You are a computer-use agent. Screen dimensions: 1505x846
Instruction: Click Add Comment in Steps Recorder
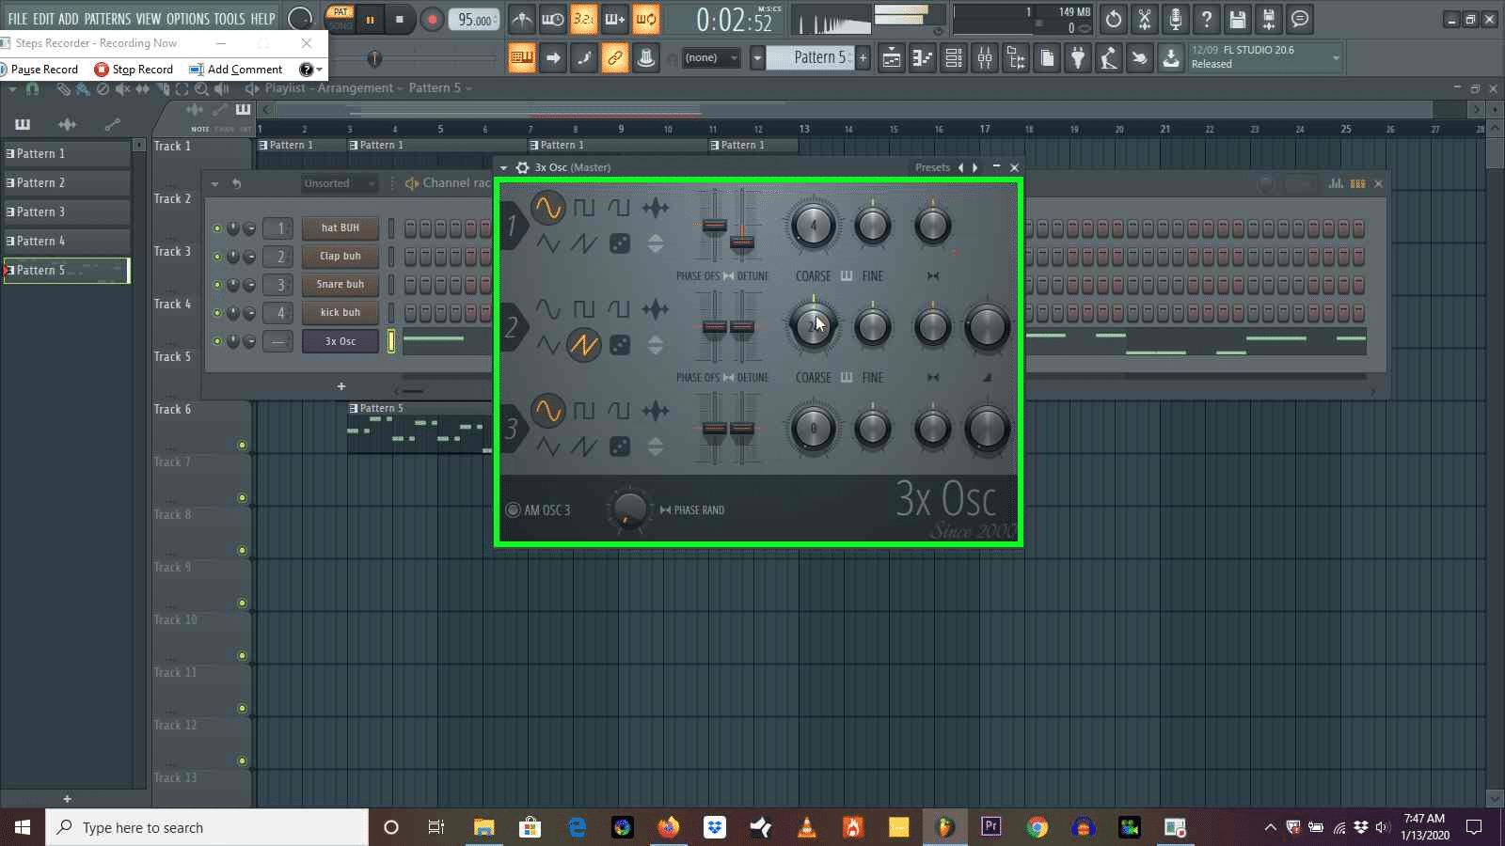[235, 70]
